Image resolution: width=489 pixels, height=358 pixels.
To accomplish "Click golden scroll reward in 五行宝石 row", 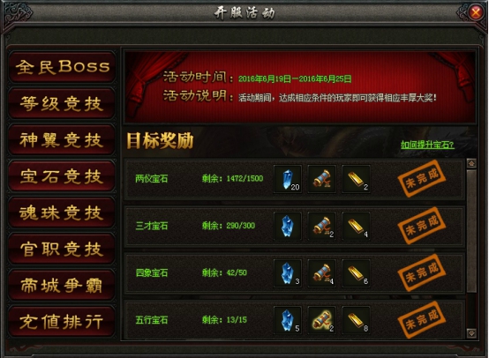I will click(322, 320).
